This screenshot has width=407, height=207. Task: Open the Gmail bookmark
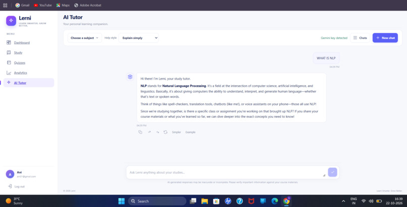pyautogui.click(x=22, y=5)
